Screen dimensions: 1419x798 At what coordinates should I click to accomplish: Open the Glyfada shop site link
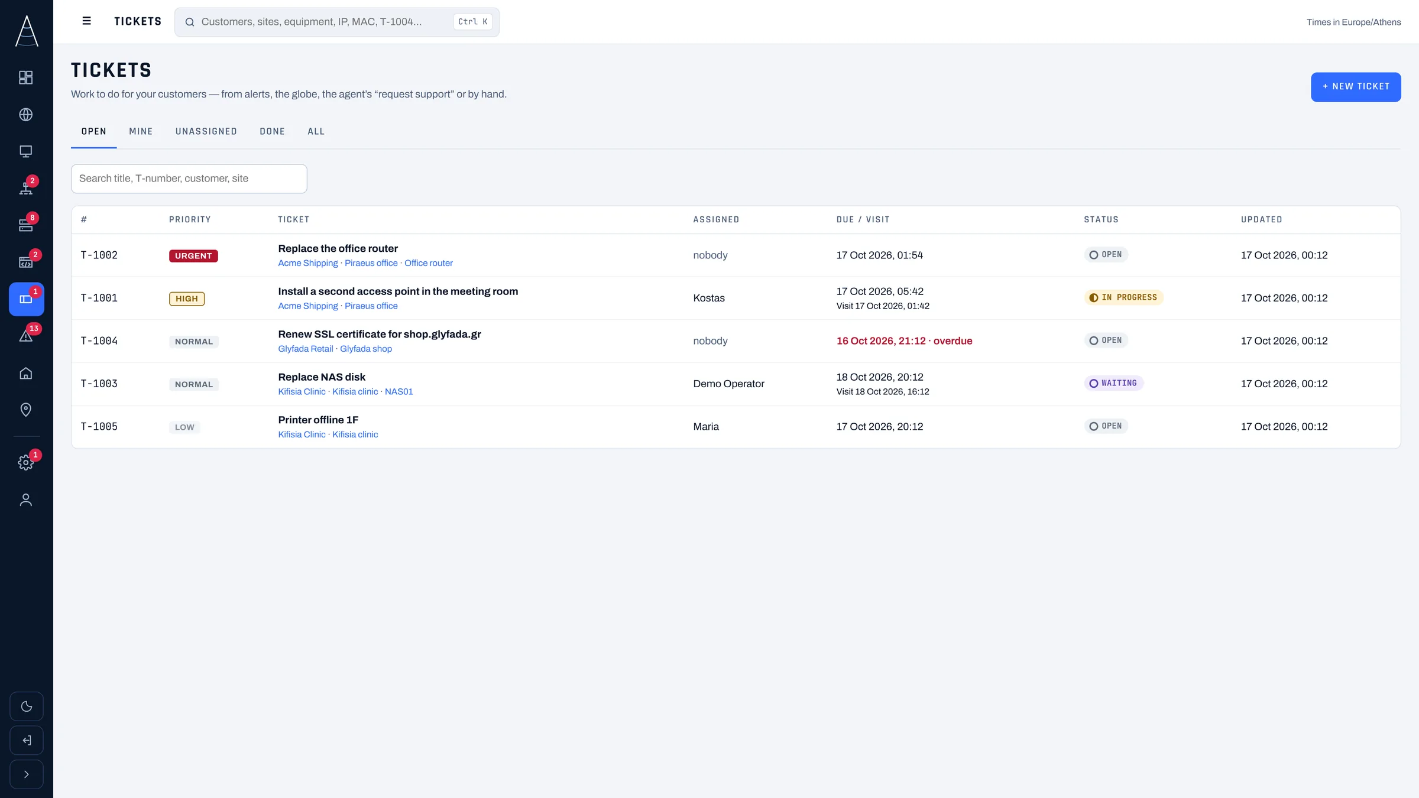366,349
